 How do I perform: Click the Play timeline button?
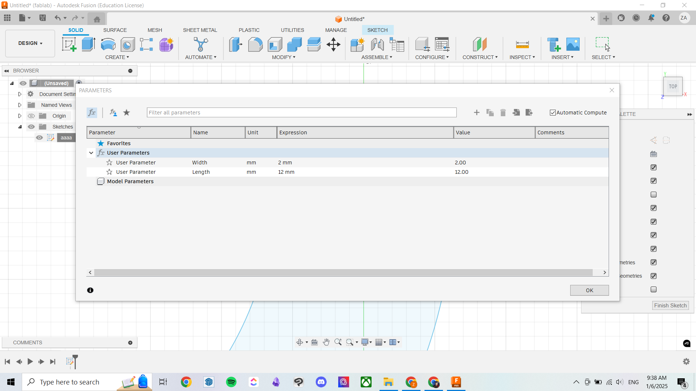coord(30,362)
